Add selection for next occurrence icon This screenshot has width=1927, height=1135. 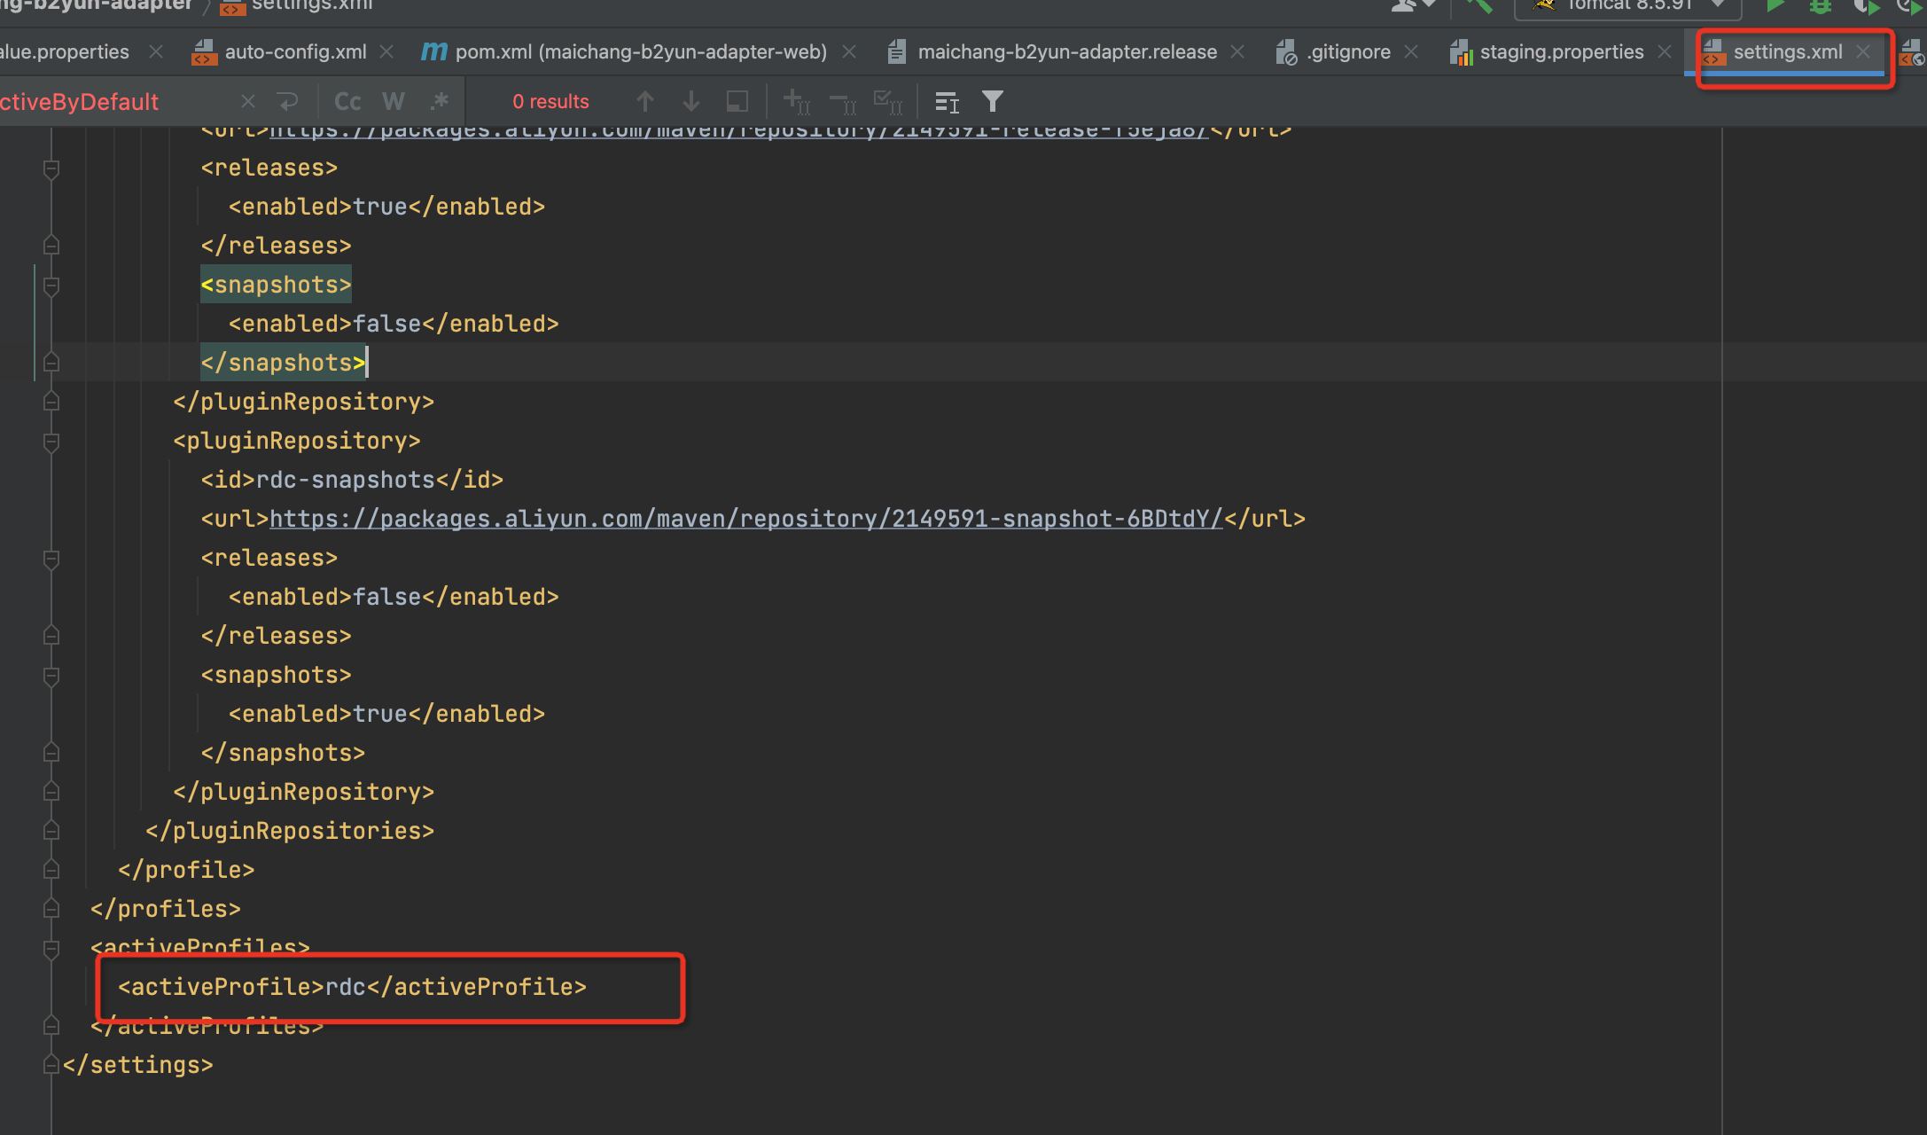(x=797, y=102)
